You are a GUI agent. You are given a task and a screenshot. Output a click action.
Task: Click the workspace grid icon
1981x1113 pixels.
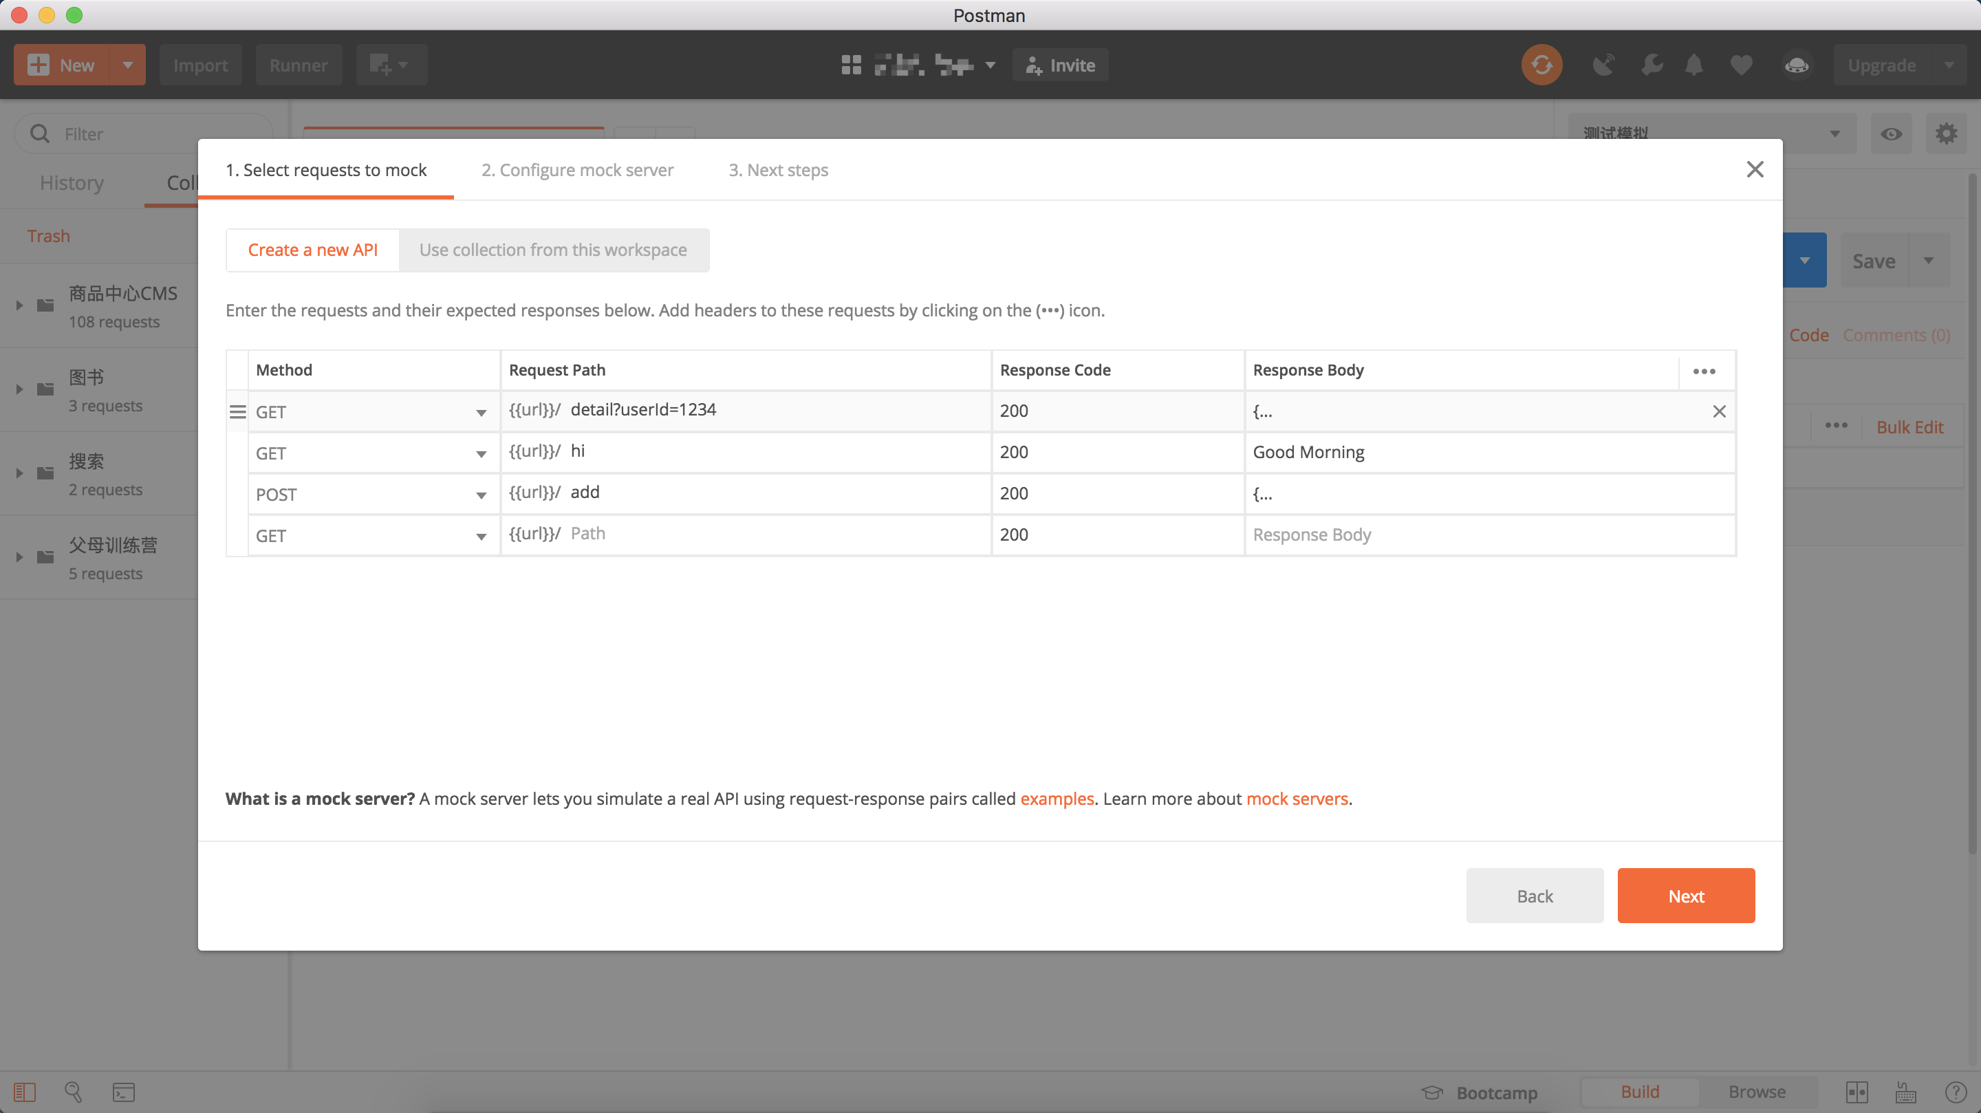click(851, 65)
